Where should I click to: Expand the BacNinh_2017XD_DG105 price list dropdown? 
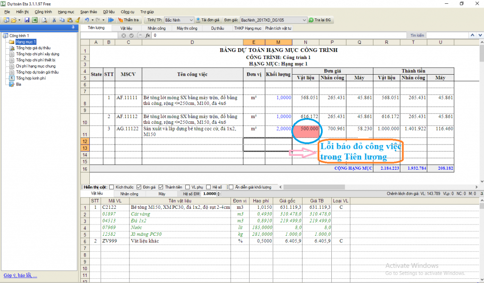point(304,20)
